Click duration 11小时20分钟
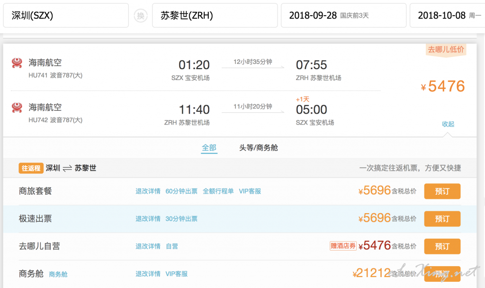Screen dimensions: 485x288 253,107
